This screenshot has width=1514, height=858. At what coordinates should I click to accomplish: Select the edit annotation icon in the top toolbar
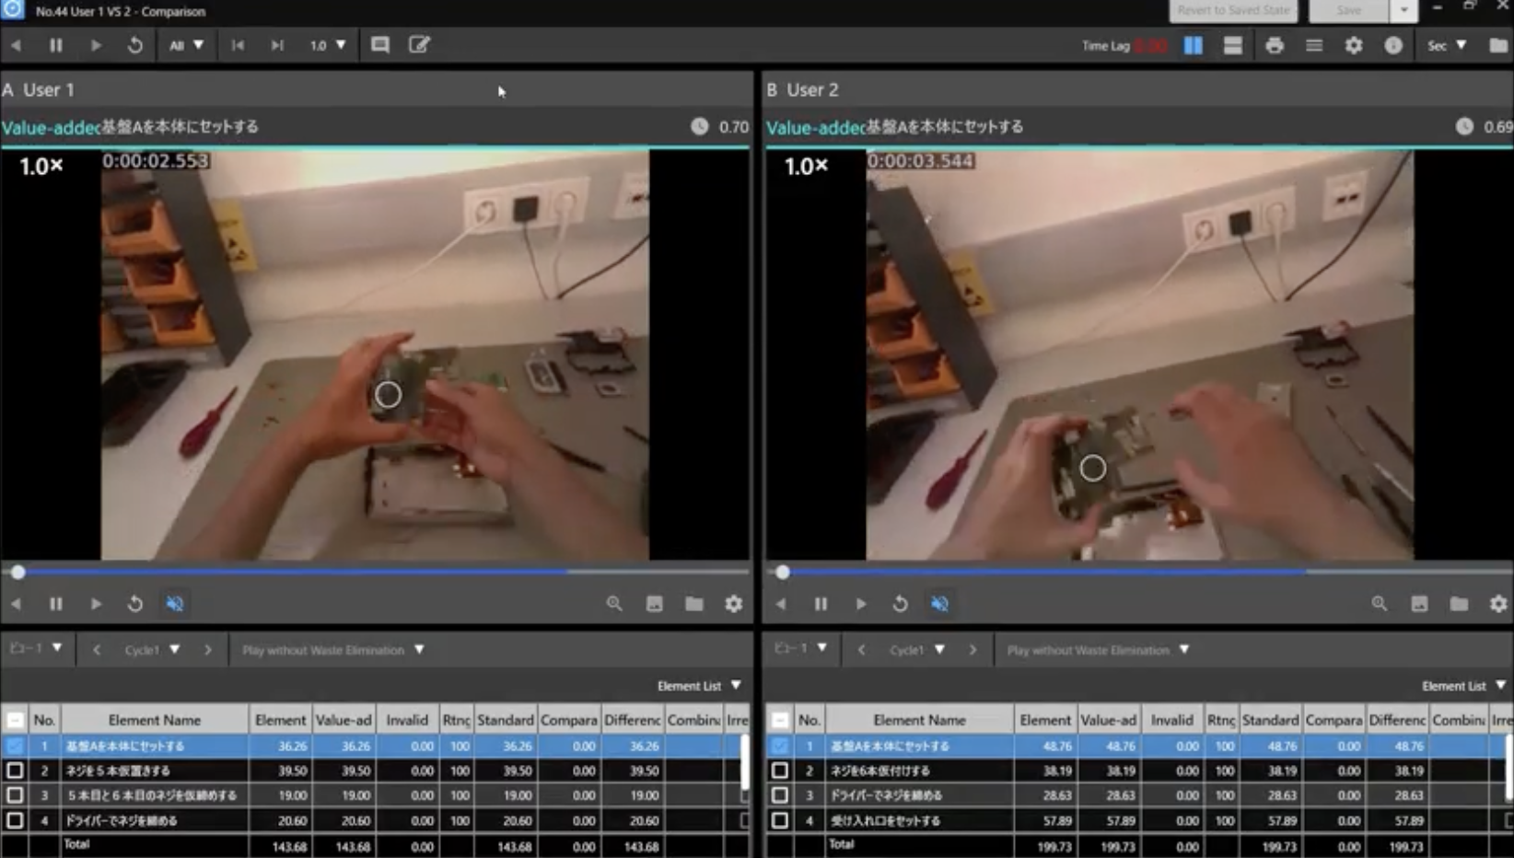419,44
